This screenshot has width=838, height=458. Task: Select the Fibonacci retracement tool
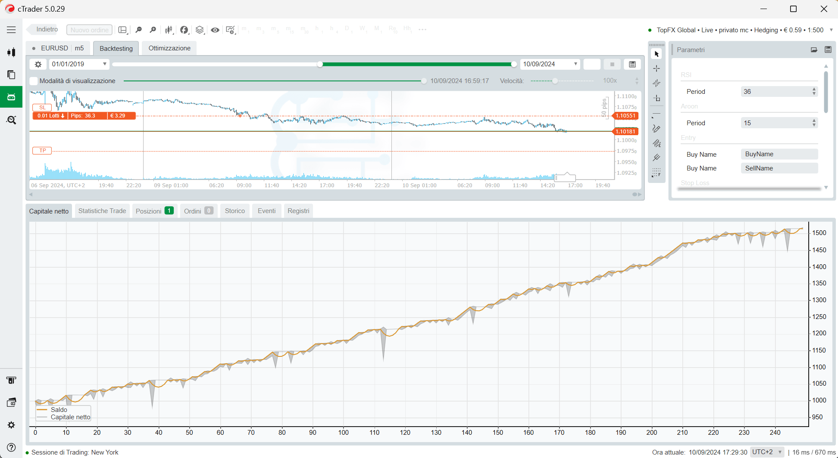pos(657,173)
